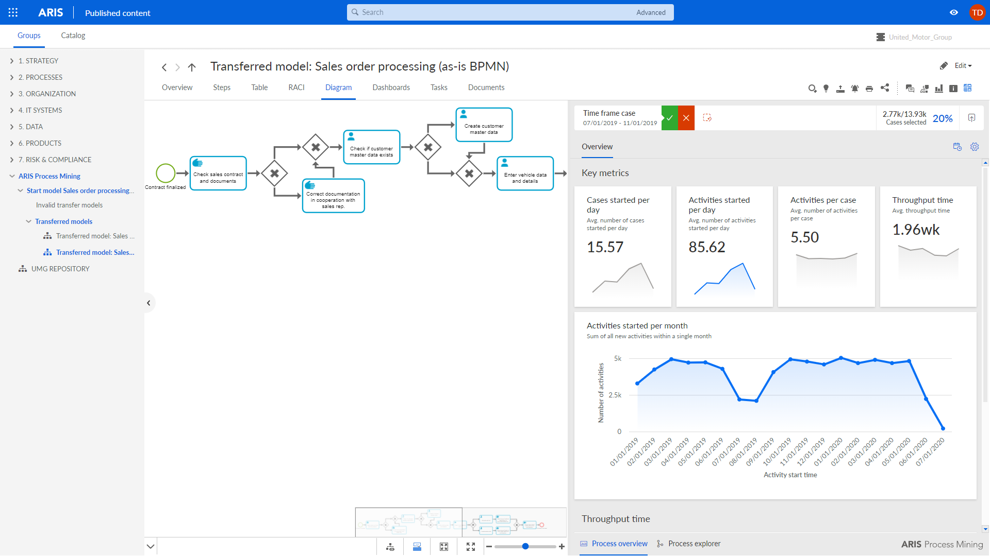Select Create customer master data task
This screenshot has width=990, height=556.
484,125
